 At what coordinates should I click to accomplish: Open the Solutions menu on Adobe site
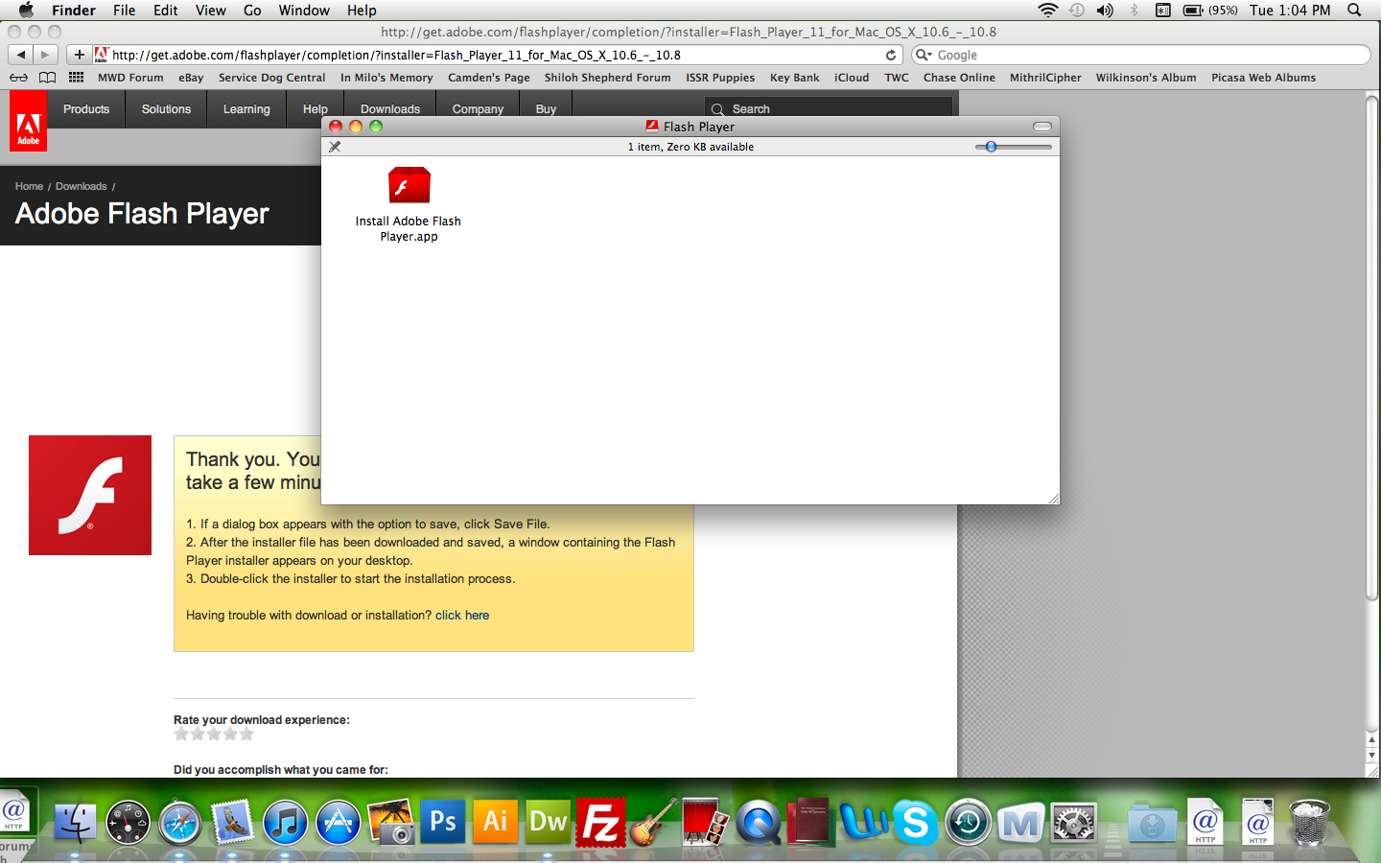click(x=166, y=109)
